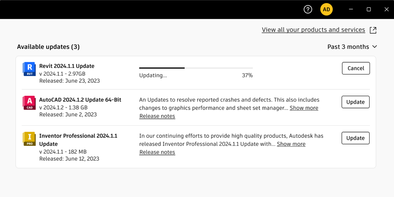This screenshot has height=197, width=394.
Task: Expand AutoCAD description with Show more
Action: [304, 108]
